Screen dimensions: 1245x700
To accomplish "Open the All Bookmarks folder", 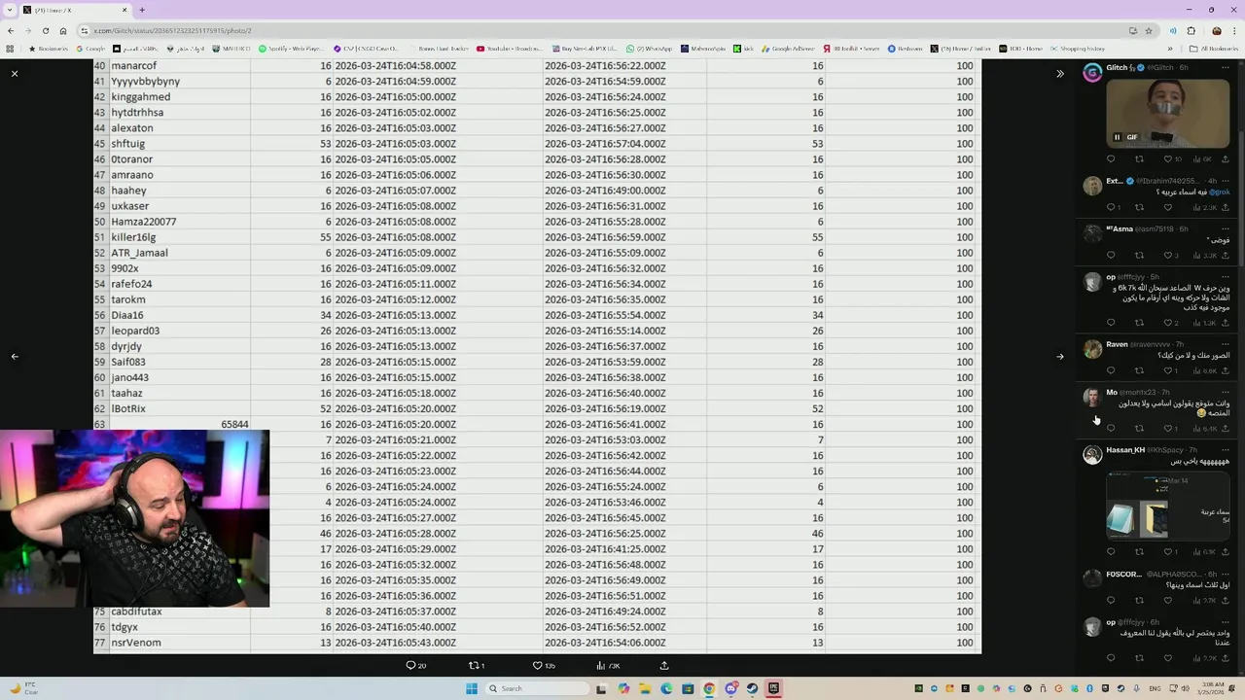I will [x=1214, y=48].
